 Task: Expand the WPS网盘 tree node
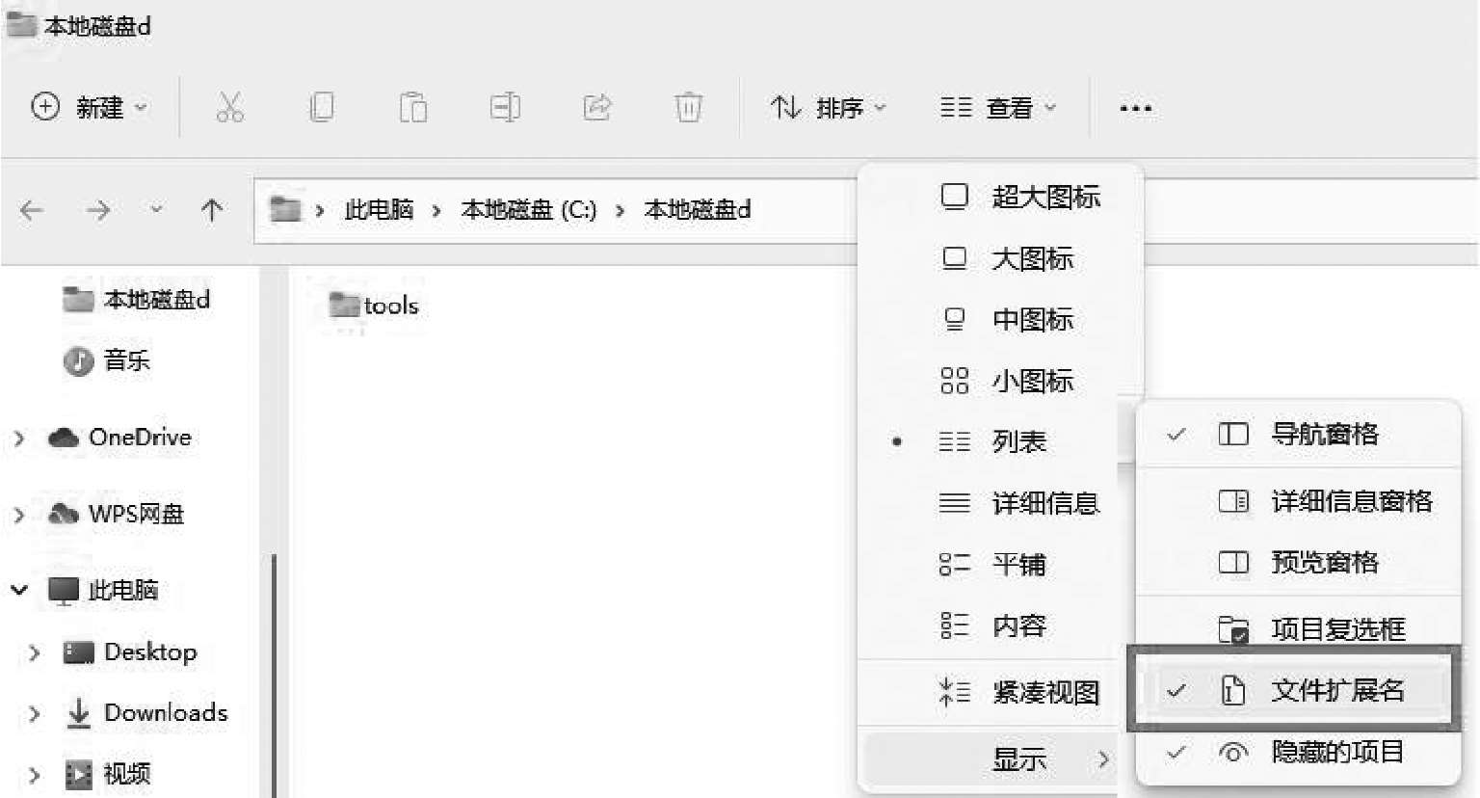pos(18,515)
